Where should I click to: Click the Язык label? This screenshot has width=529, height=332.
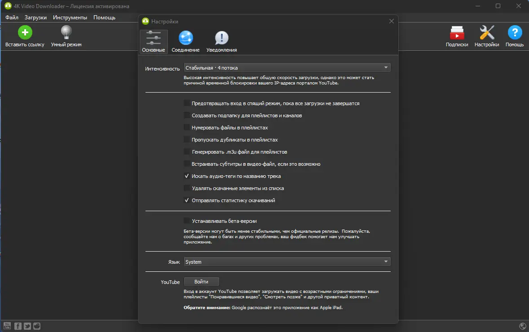pyautogui.click(x=174, y=262)
